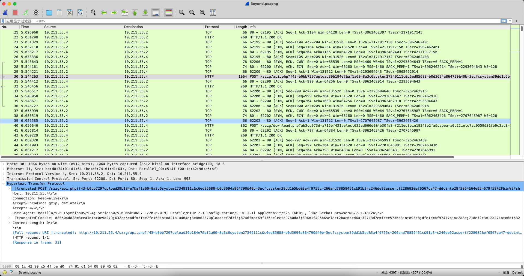Viewport: 524px width, 276px height.
Task: Sort by the Info column header
Action: point(379,27)
